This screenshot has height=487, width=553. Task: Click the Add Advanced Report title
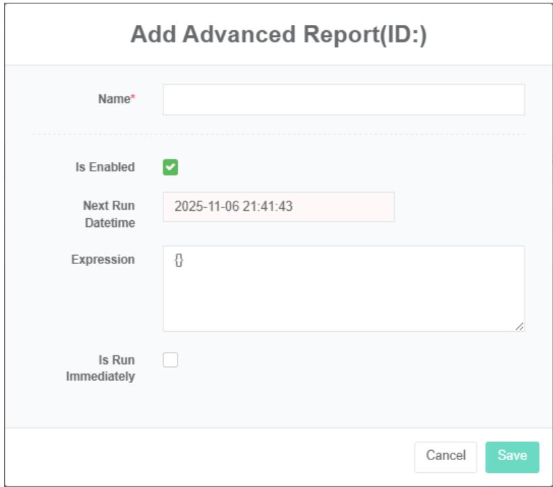pos(279,35)
